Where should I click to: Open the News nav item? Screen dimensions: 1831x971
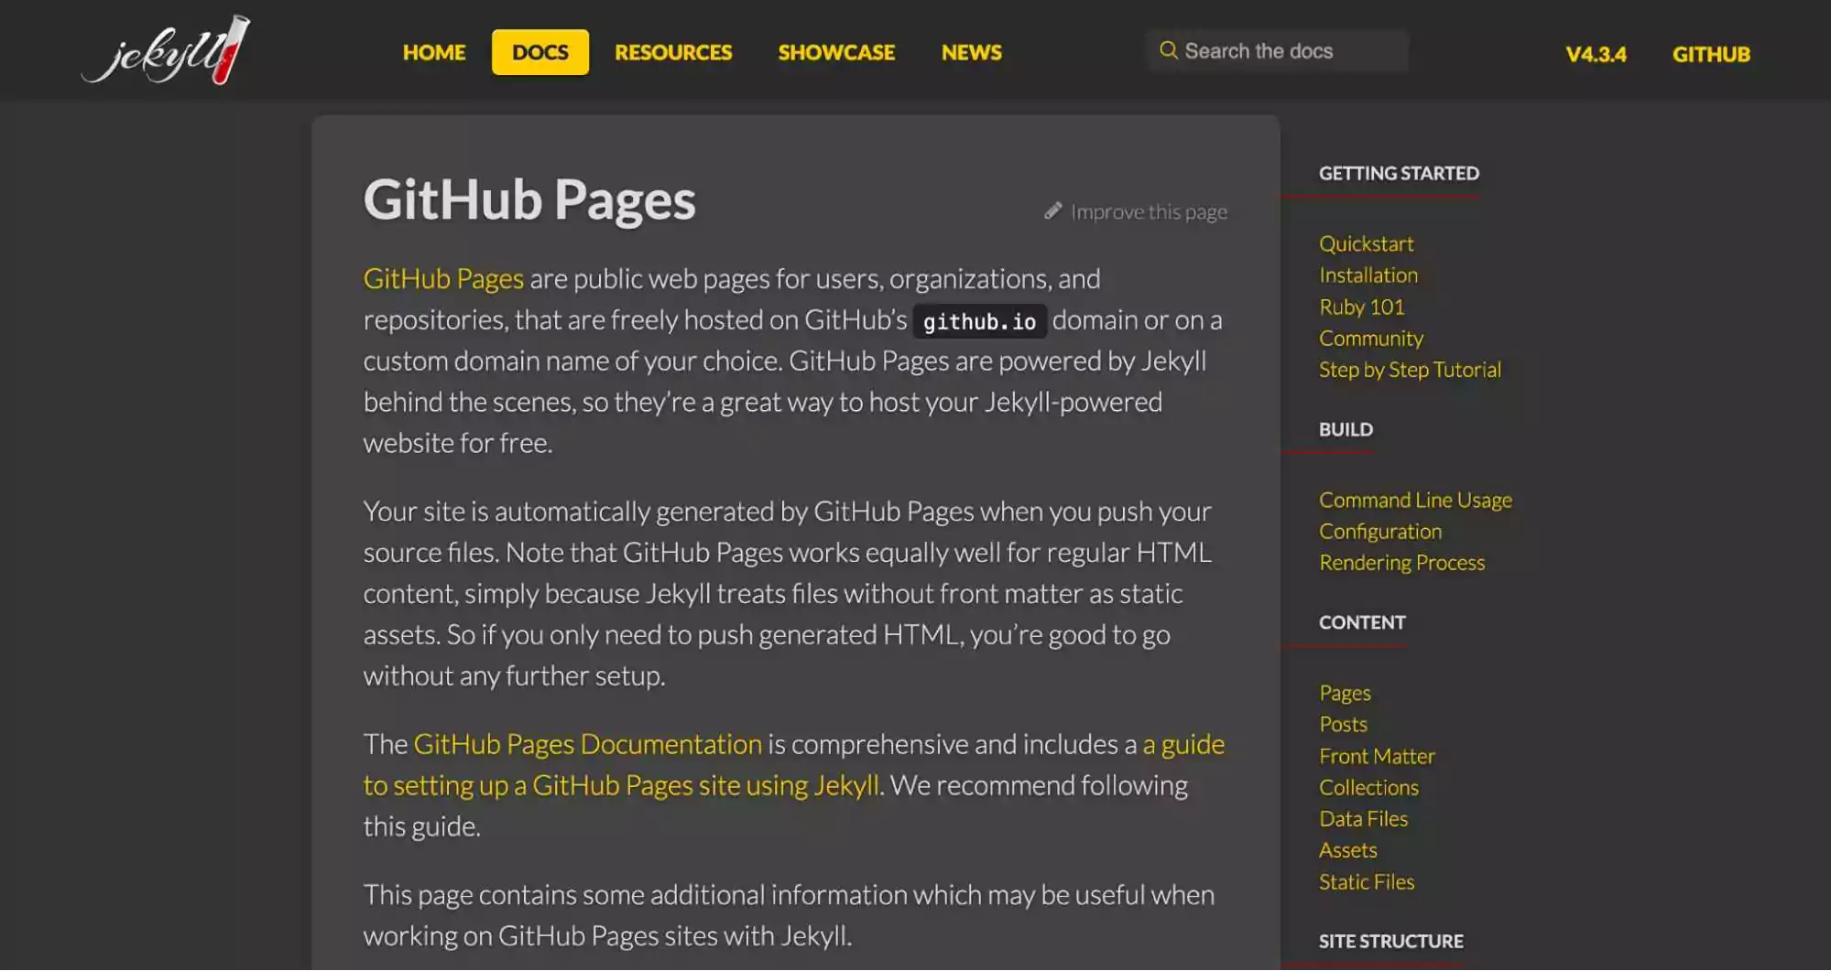point(972,52)
